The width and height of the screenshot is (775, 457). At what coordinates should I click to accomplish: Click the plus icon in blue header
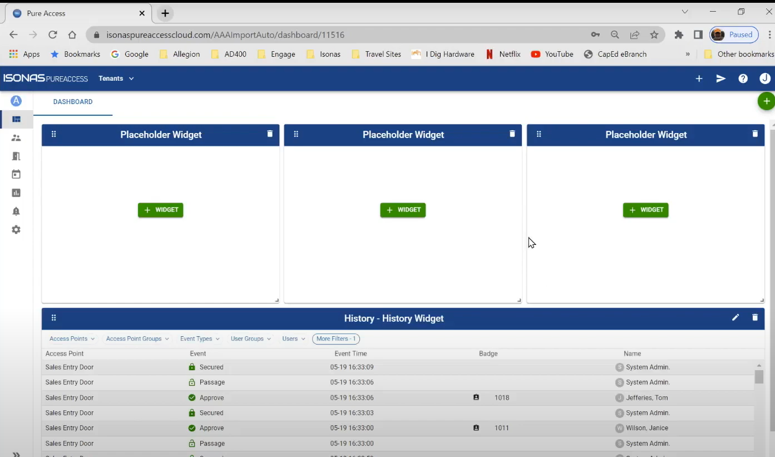699,78
